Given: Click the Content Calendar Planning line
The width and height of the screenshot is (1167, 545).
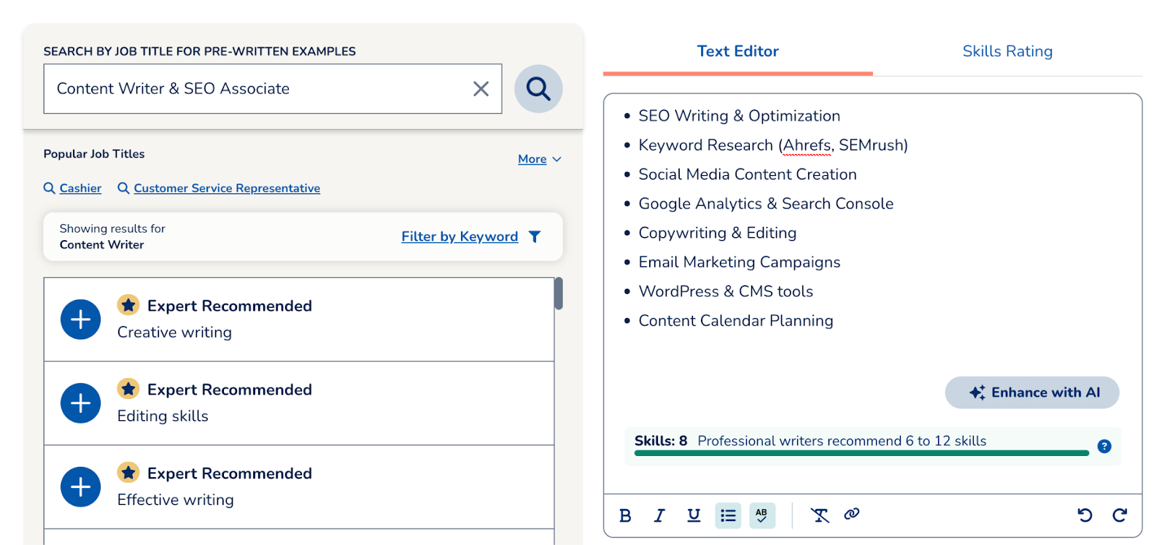Looking at the screenshot, I should click(735, 320).
